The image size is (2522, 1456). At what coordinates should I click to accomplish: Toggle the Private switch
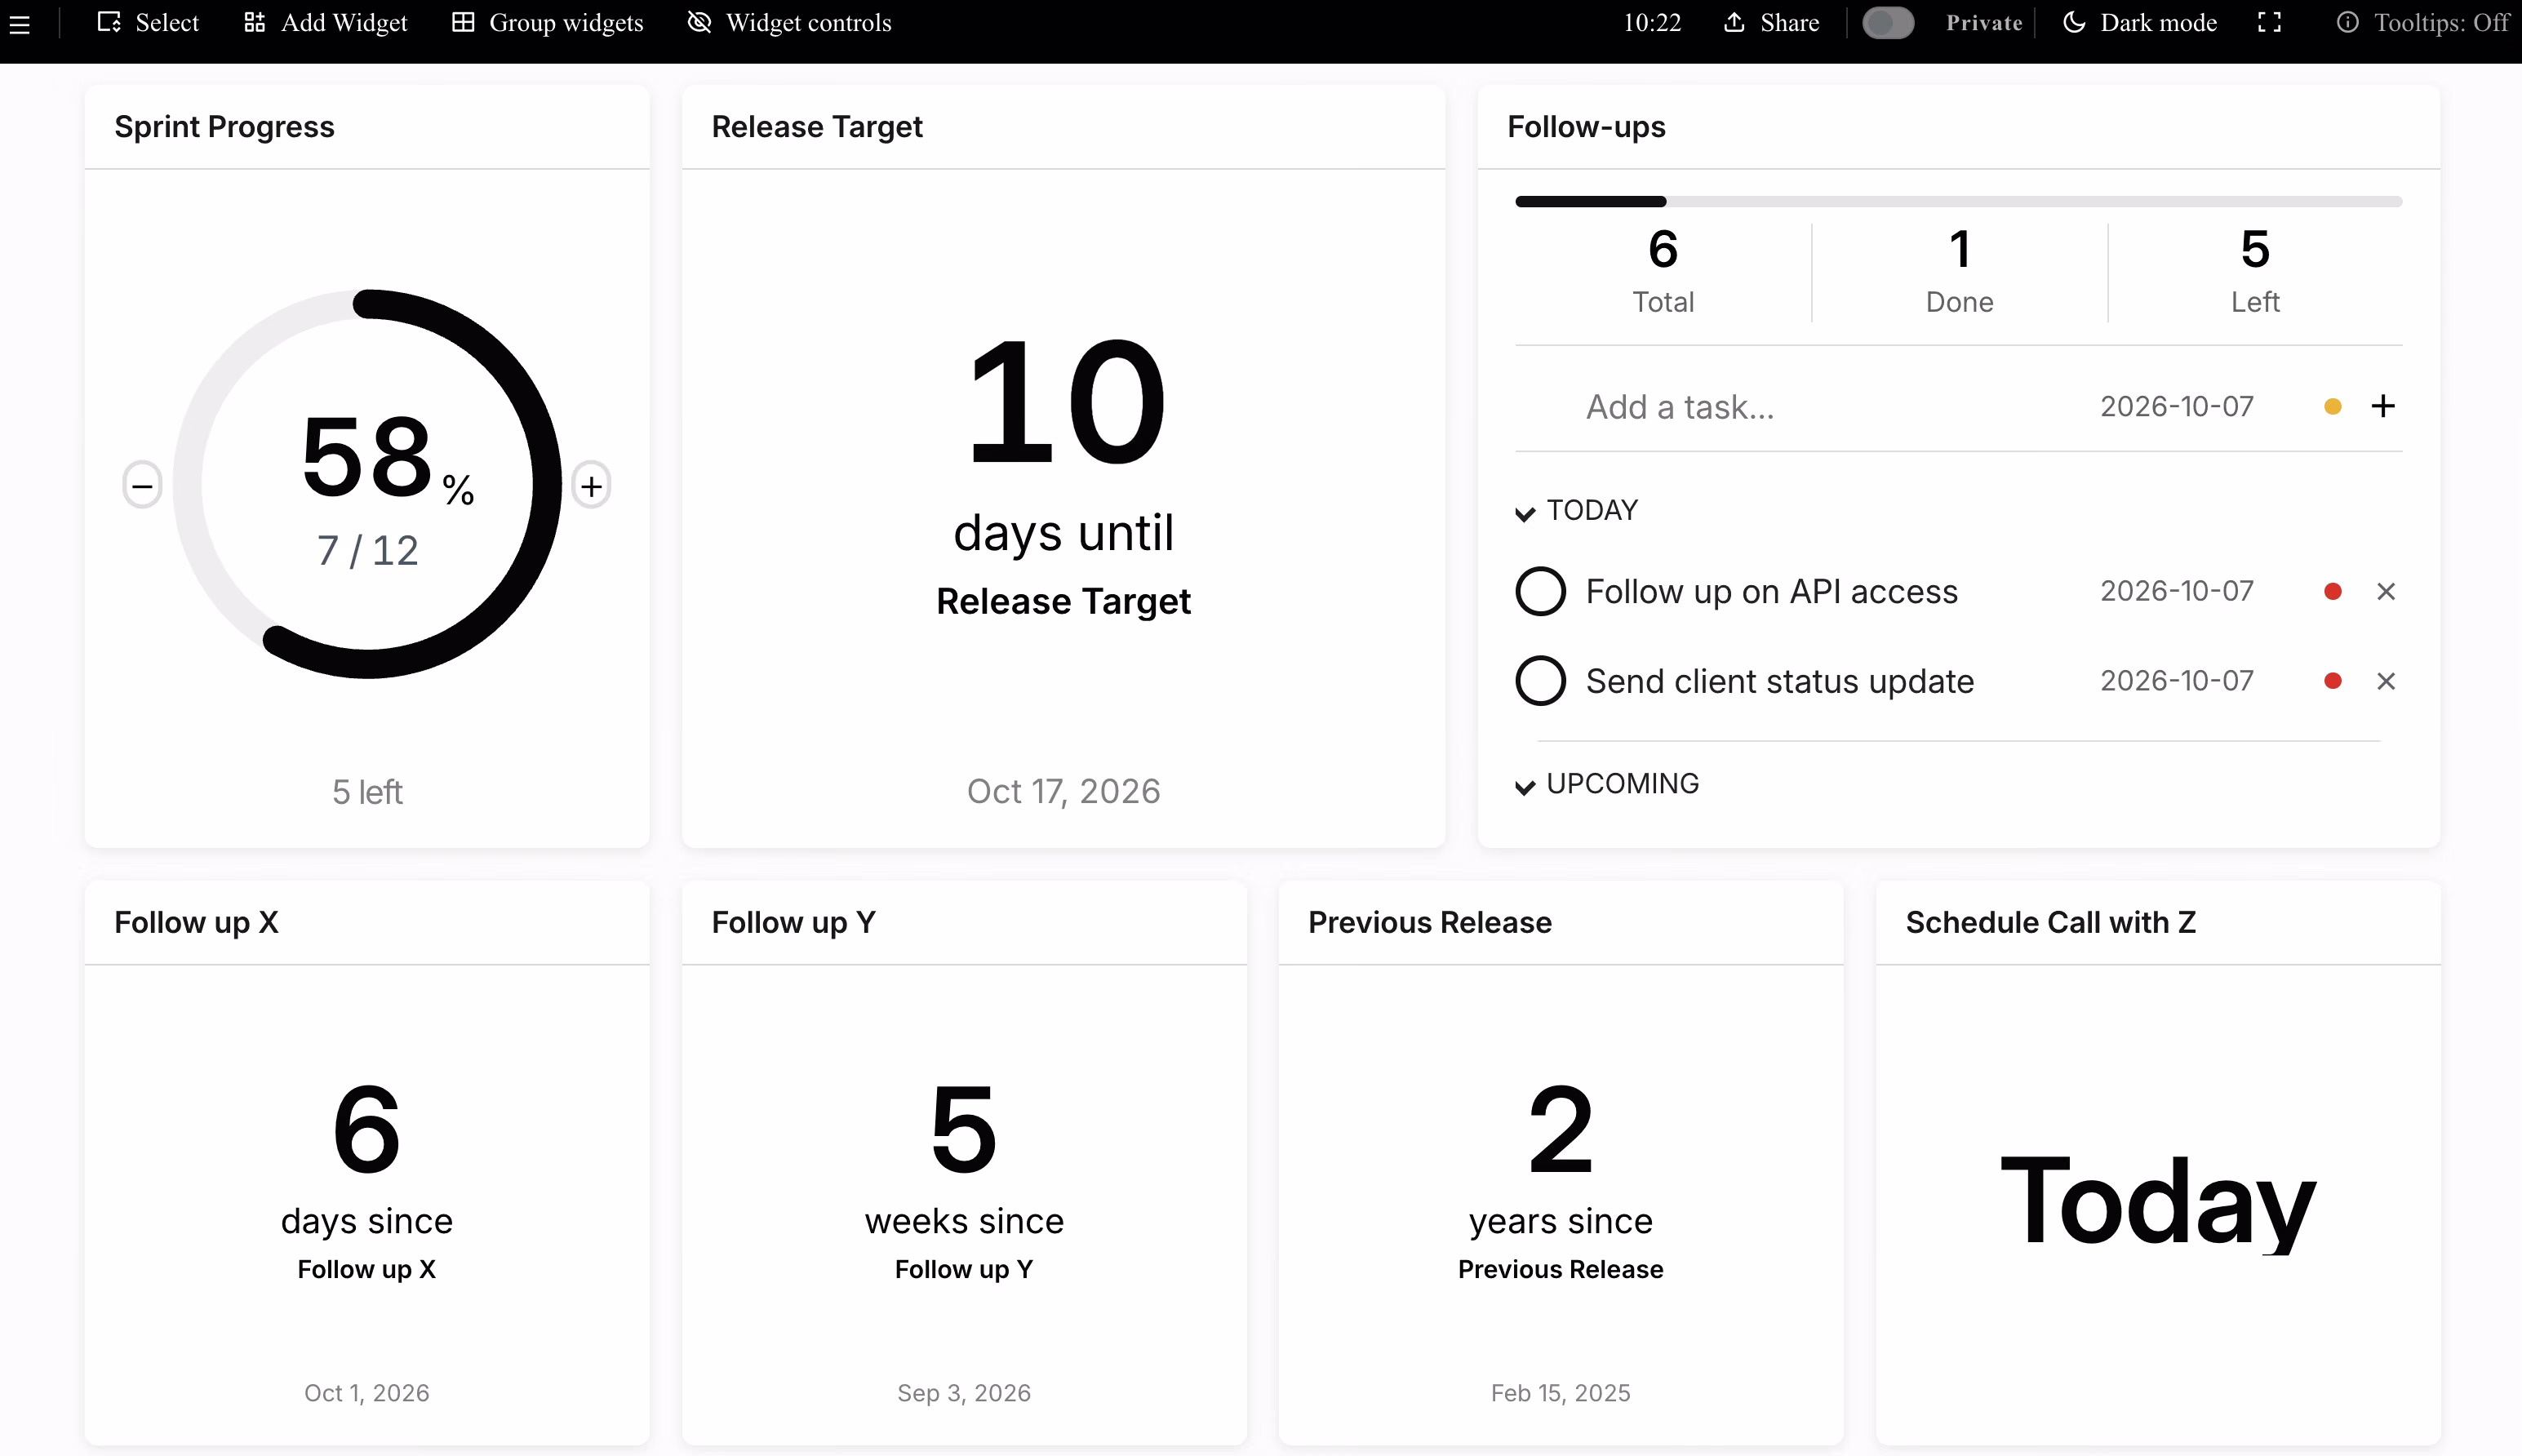[1888, 22]
